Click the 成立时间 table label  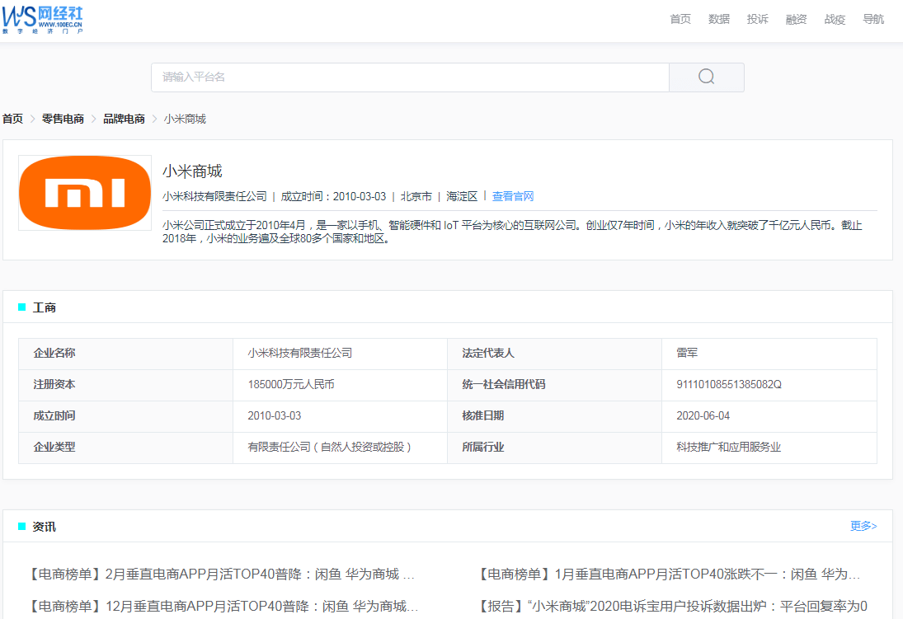[54, 415]
